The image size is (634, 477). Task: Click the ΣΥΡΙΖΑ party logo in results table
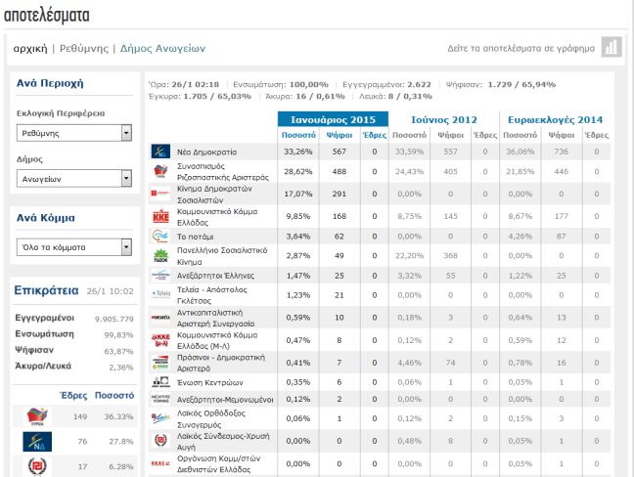tap(161, 169)
